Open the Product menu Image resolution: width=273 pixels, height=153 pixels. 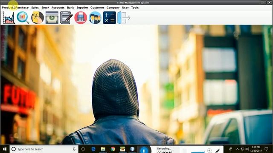click(8, 8)
